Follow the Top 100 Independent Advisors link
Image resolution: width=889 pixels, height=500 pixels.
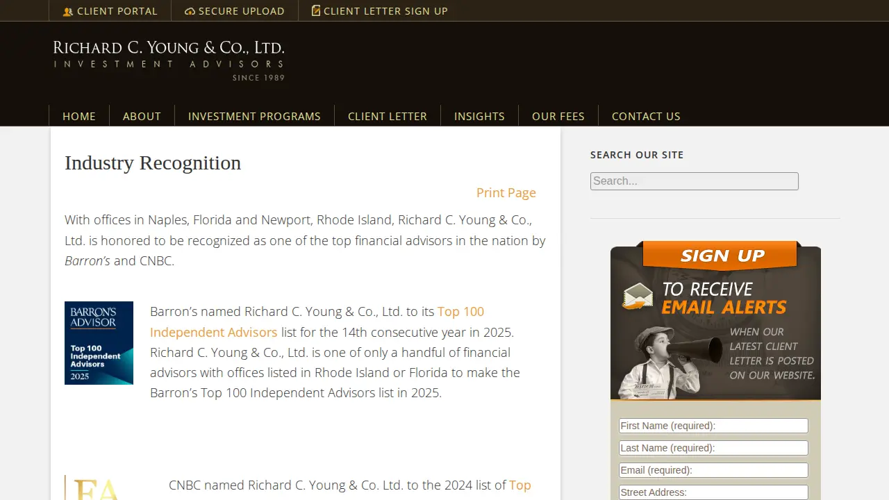pyautogui.click(x=317, y=322)
